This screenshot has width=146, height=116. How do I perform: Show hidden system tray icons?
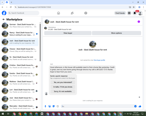click(125, 114)
